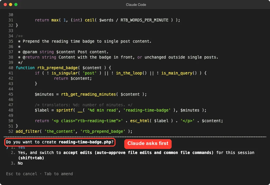Viewport: 270px width, 185px height.
Task: Click the Claude Code window title
Action: tap(136, 5)
